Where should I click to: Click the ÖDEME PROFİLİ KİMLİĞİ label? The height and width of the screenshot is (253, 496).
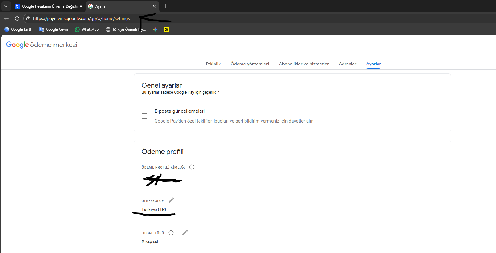click(x=163, y=167)
